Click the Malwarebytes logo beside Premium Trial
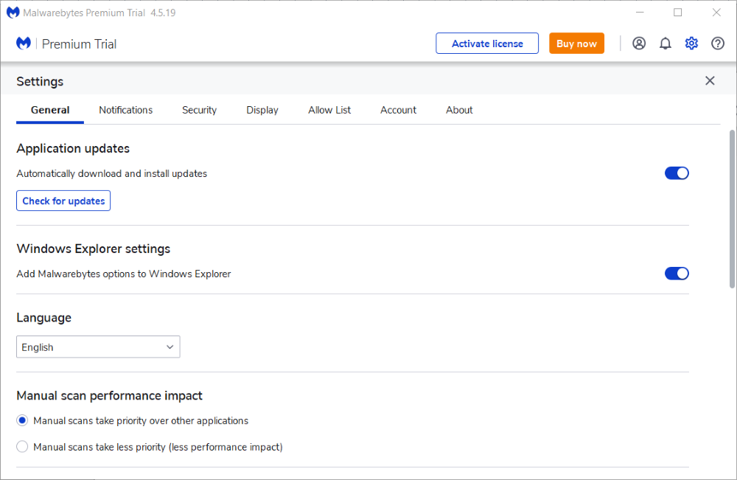Screen dimensions: 737x480 point(24,44)
